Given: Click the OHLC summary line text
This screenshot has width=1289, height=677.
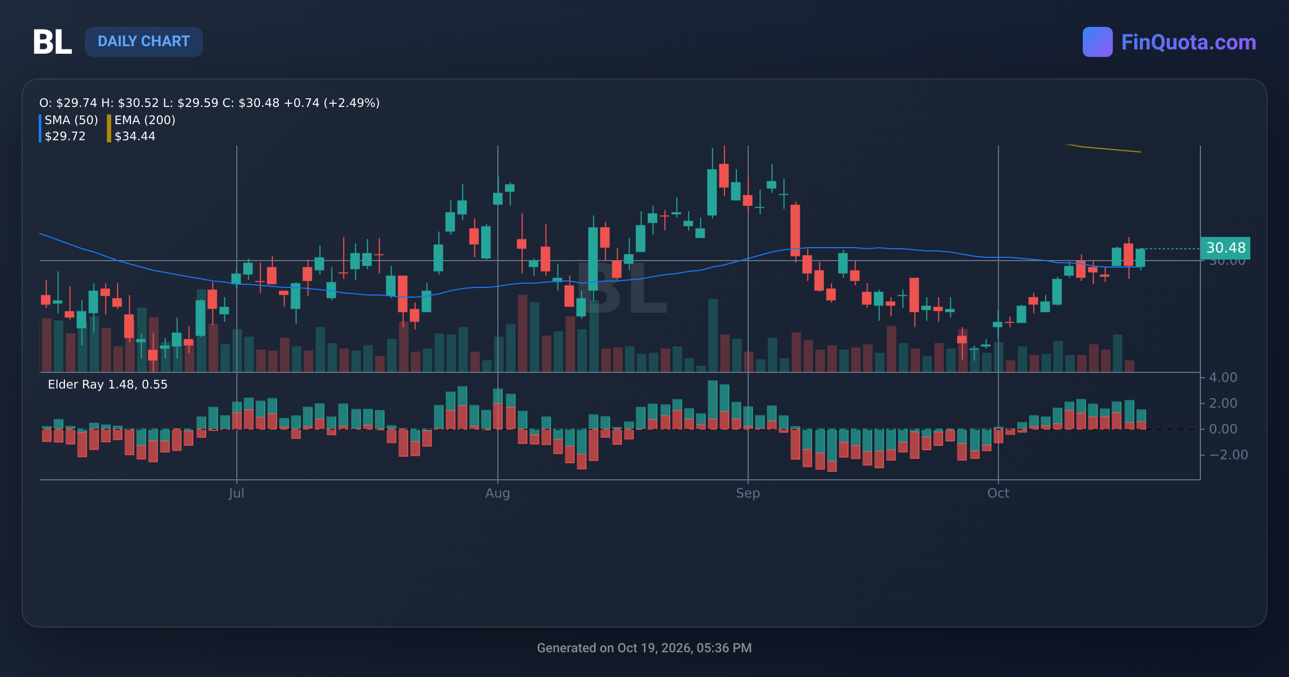Looking at the screenshot, I should [x=209, y=103].
